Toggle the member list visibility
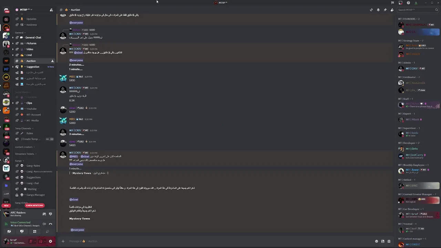This screenshot has width=441, height=248. [392, 10]
